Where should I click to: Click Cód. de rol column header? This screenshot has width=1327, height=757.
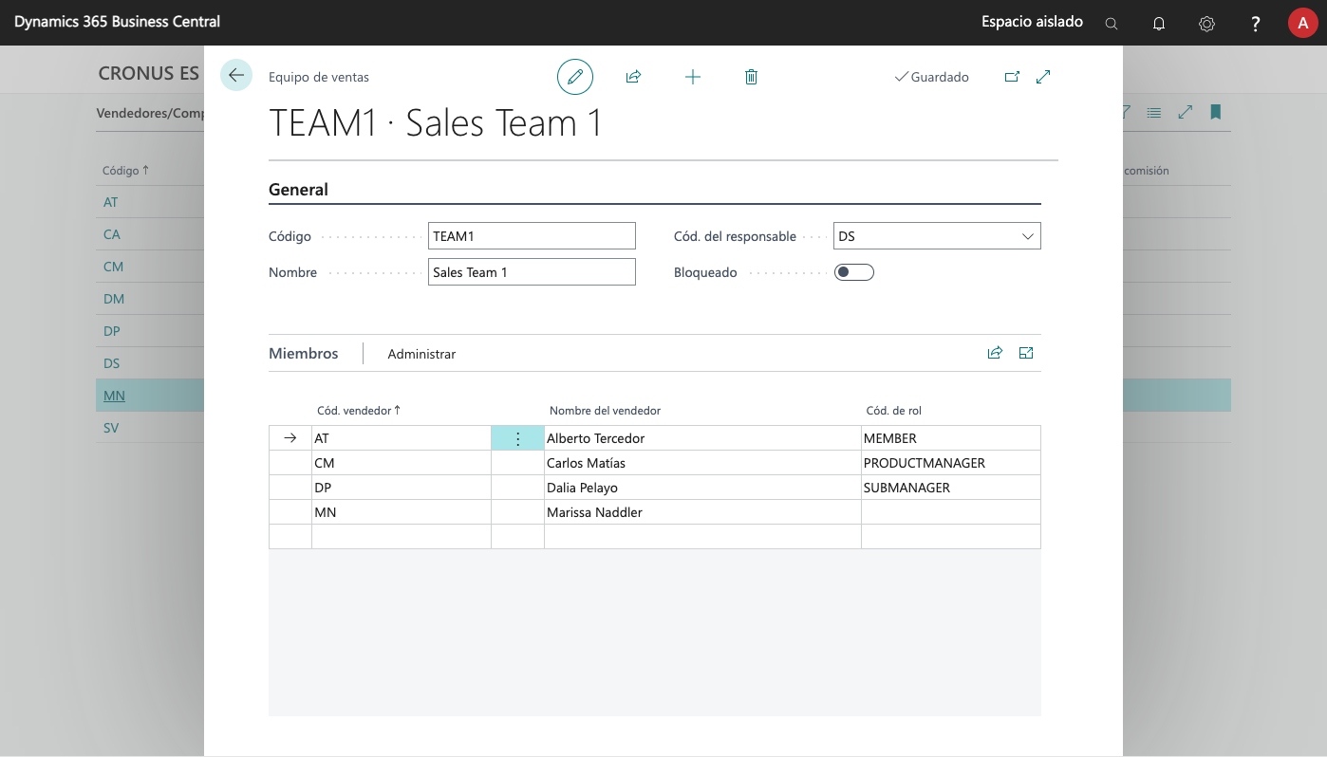point(893,411)
